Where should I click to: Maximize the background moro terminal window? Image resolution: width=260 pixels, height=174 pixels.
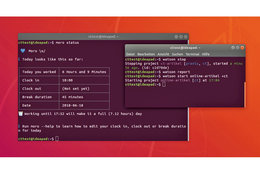click(x=181, y=36)
